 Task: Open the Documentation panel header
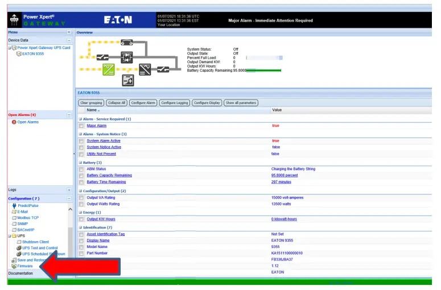tap(40, 273)
